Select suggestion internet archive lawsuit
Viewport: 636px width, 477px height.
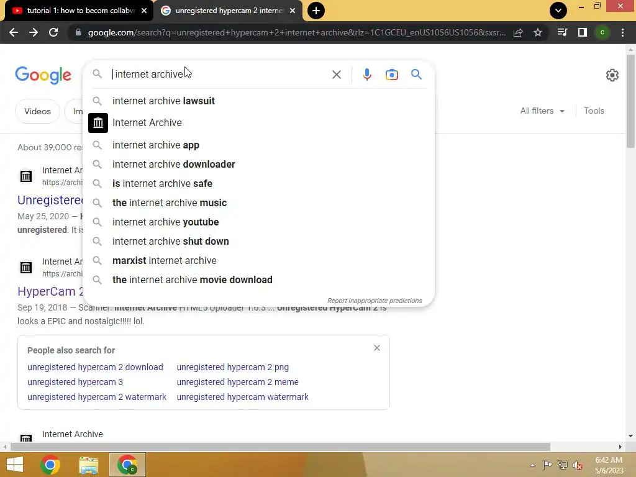point(258,101)
